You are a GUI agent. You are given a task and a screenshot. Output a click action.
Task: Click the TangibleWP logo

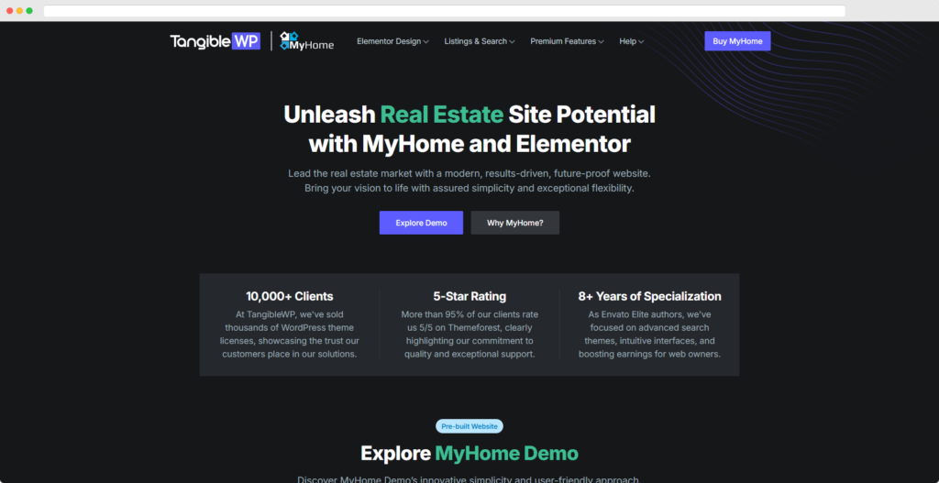(x=215, y=40)
